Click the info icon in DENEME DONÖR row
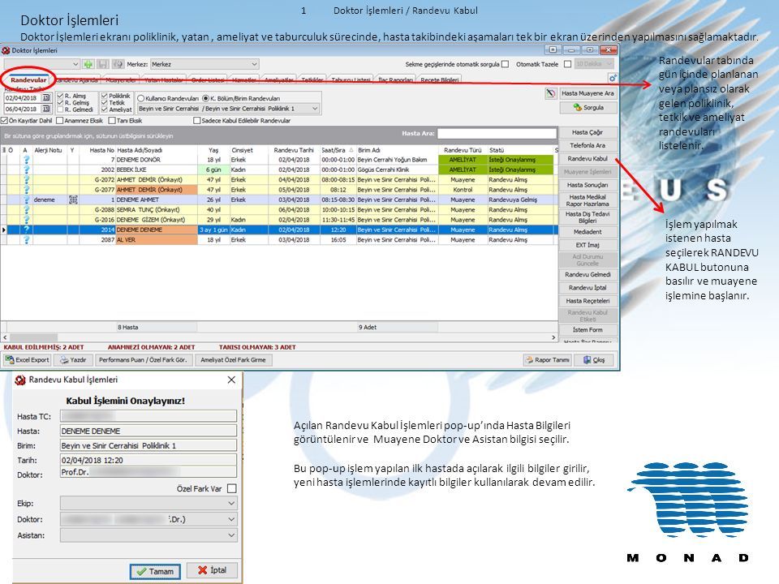 (26, 160)
